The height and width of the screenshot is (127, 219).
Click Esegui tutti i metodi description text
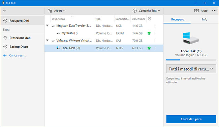(186, 80)
